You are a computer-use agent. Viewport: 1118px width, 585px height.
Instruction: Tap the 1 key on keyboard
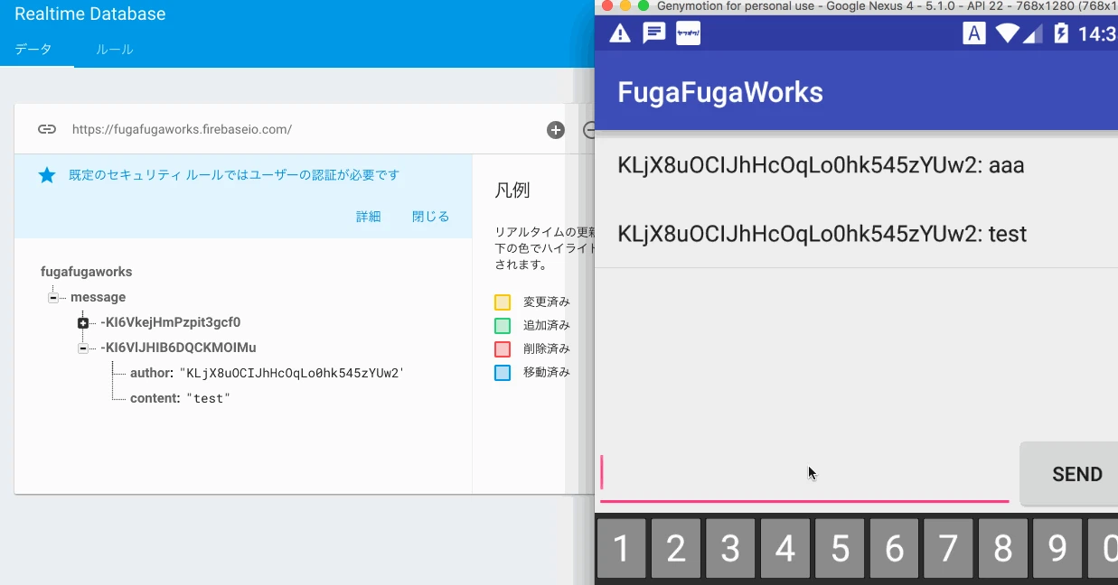pyautogui.click(x=621, y=549)
